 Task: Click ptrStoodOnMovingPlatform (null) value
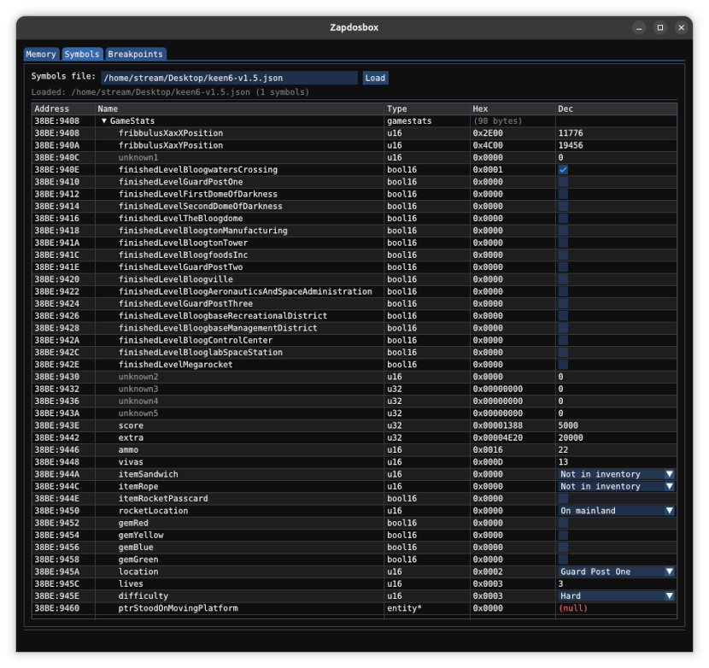[x=573, y=608]
